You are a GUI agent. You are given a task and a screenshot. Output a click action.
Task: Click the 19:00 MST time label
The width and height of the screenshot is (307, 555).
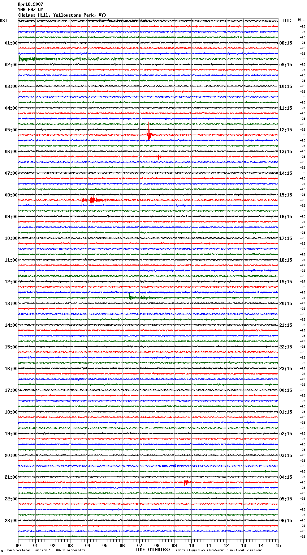[11, 434]
